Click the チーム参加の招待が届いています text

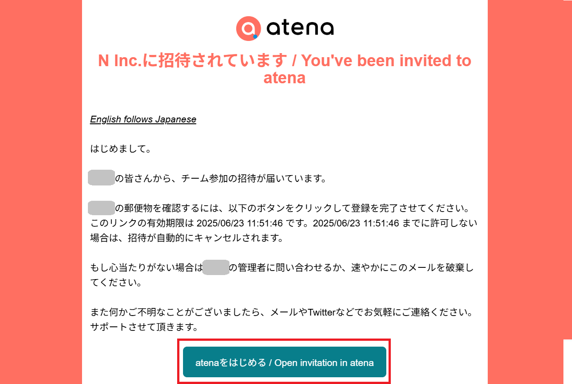(253, 179)
